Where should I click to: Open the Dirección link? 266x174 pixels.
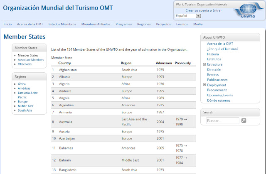214,69
